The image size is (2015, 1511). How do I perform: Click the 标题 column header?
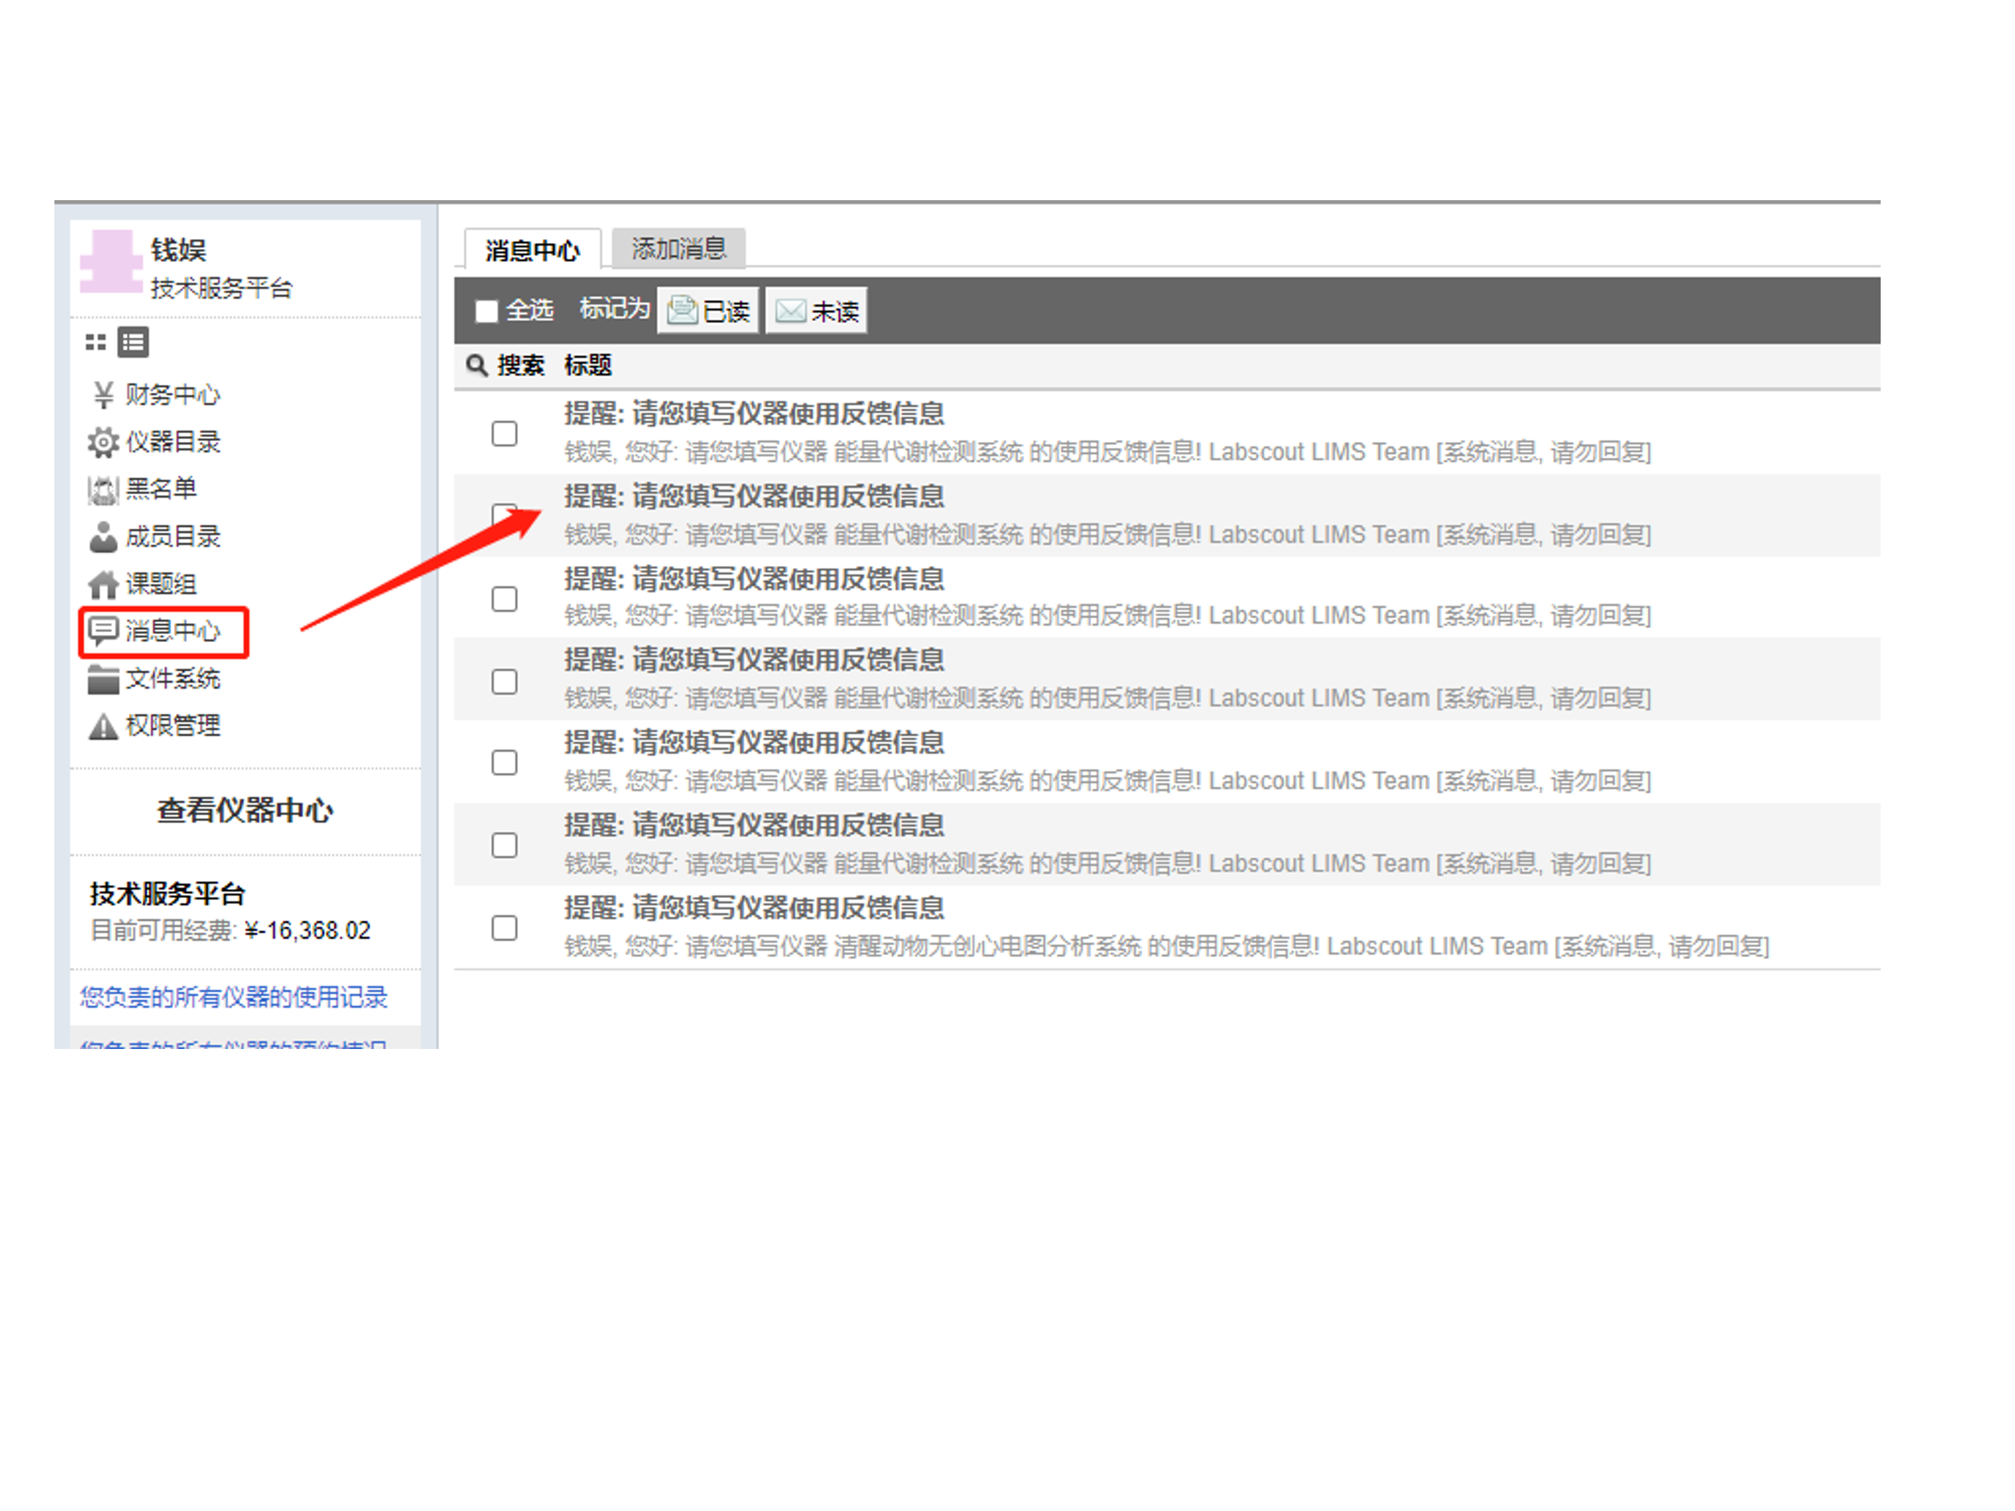tap(588, 365)
